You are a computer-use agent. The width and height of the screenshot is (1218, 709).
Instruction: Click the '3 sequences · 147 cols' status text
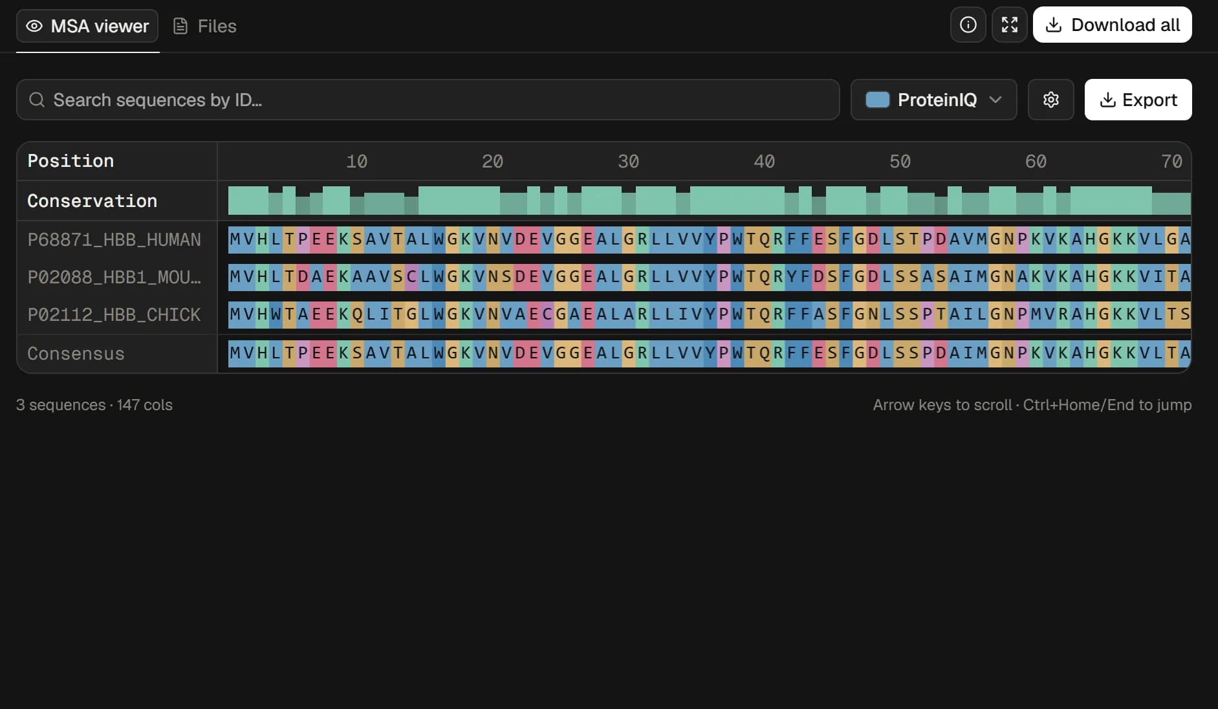[94, 405]
